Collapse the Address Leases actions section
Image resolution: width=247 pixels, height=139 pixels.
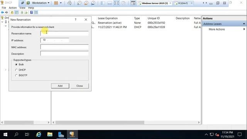coord(244,24)
